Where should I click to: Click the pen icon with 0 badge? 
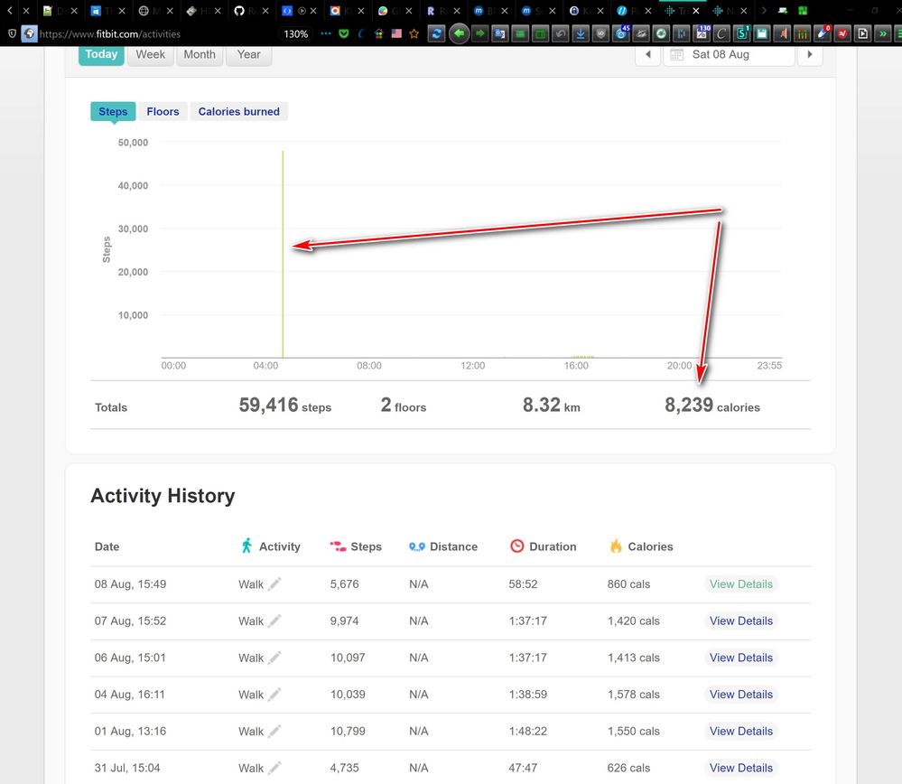823,33
